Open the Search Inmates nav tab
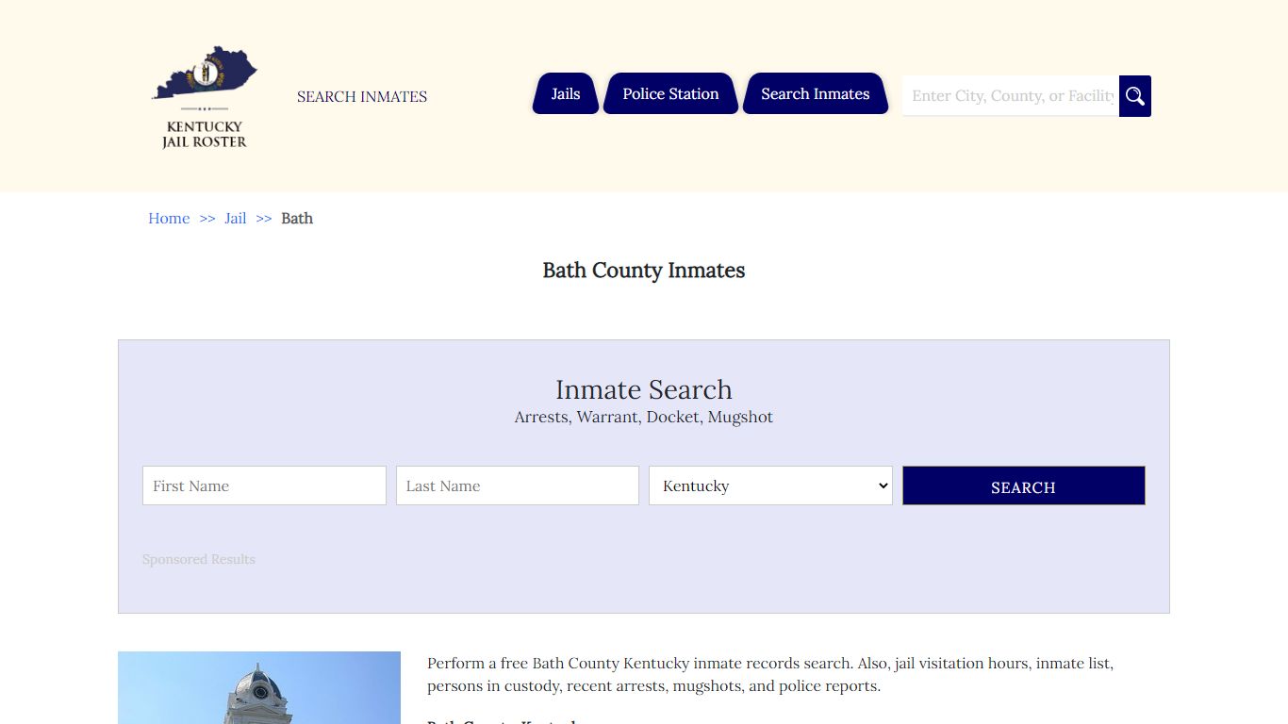The image size is (1288, 724). coord(816,93)
